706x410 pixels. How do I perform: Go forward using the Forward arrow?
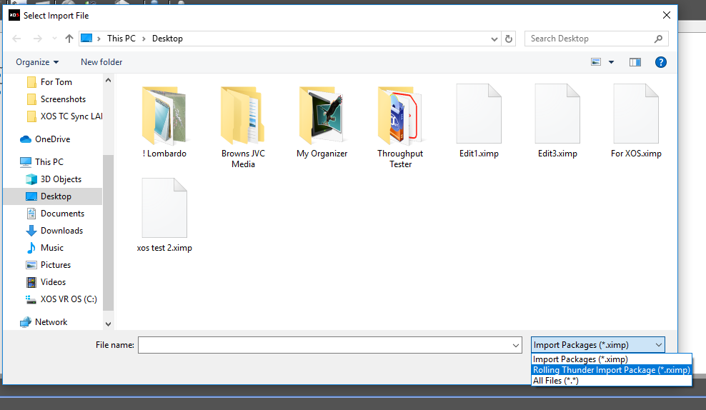(38, 39)
